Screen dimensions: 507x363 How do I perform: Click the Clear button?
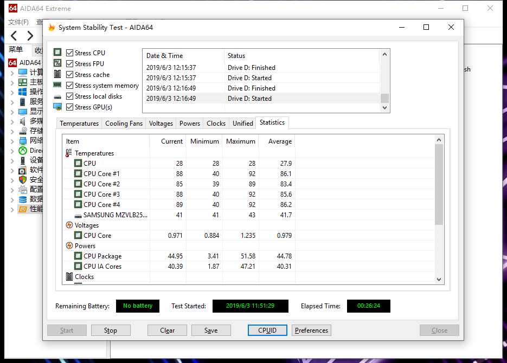167,330
